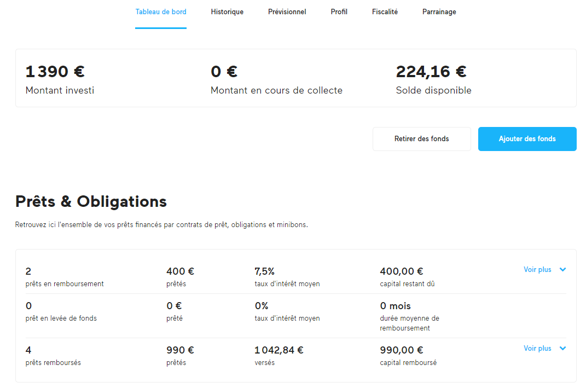This screenshot has width=586, height=388.
Task: Select the 0 mois durée moyenne value
Action: [x=395, y=306]
